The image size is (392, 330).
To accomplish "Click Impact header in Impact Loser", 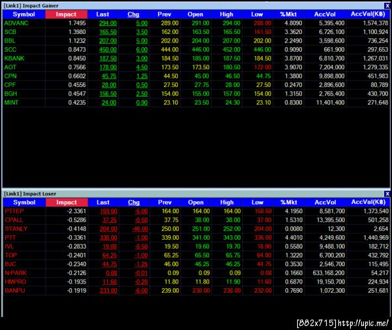I will tap(67, 203).
